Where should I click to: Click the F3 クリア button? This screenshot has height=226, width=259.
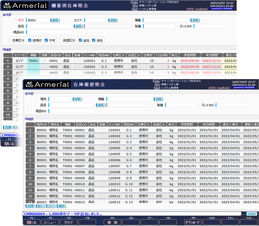(x=68, y=222)
